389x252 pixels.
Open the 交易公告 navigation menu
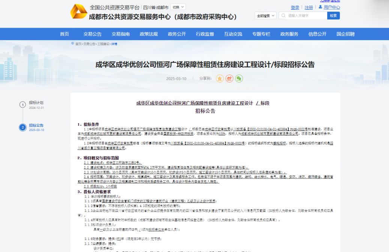[x=92, y=34]
